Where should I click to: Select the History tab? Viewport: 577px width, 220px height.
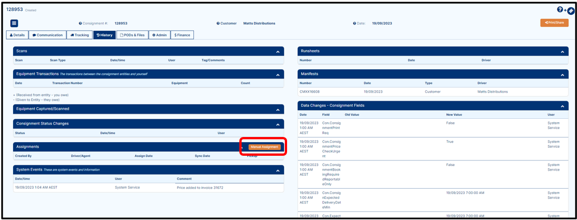coord(105,35)
